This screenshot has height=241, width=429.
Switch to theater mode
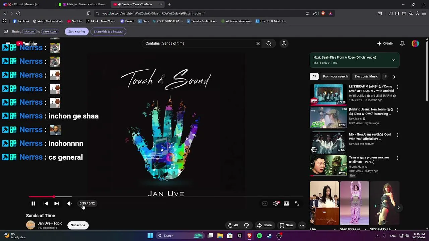[x=287, y=204]
